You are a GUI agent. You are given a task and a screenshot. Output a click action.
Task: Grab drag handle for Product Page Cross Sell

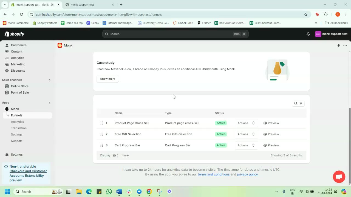coord(101,123)
